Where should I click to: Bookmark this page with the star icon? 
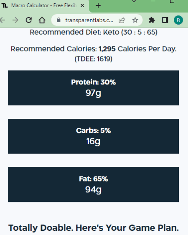click(x=135, y=20)
